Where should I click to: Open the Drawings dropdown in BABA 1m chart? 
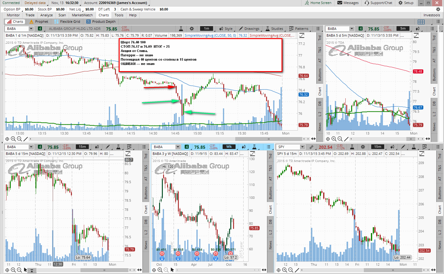249,29
